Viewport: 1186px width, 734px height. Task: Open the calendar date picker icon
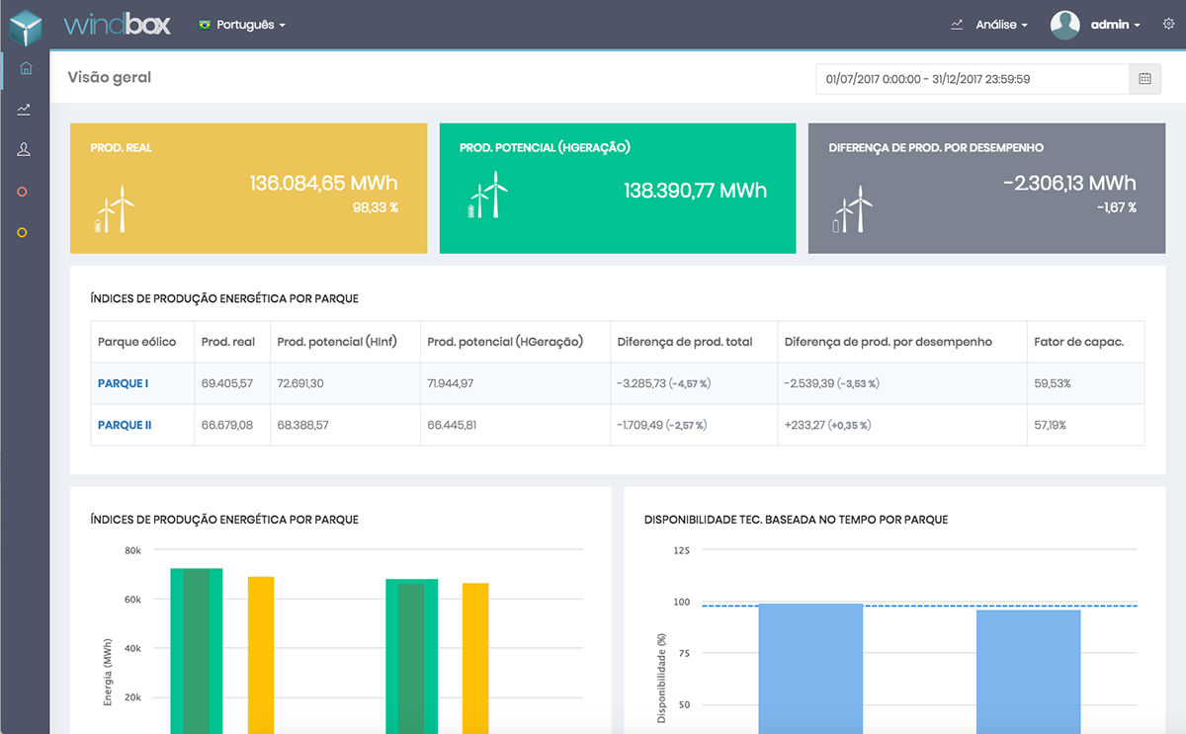[x=1144, y=79]
